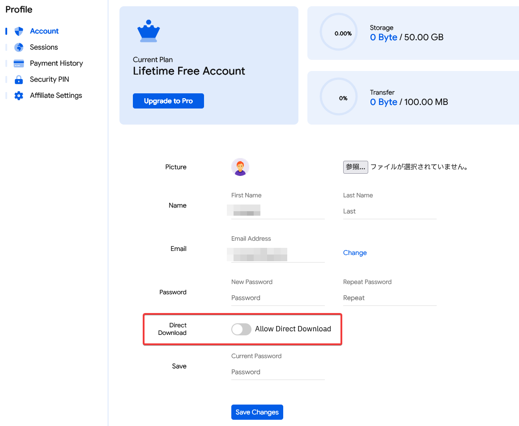Image resolution: width=519 pixels, height=426 pixels.
Task: Click the Change email link
Action: click(x=355, y=253)
